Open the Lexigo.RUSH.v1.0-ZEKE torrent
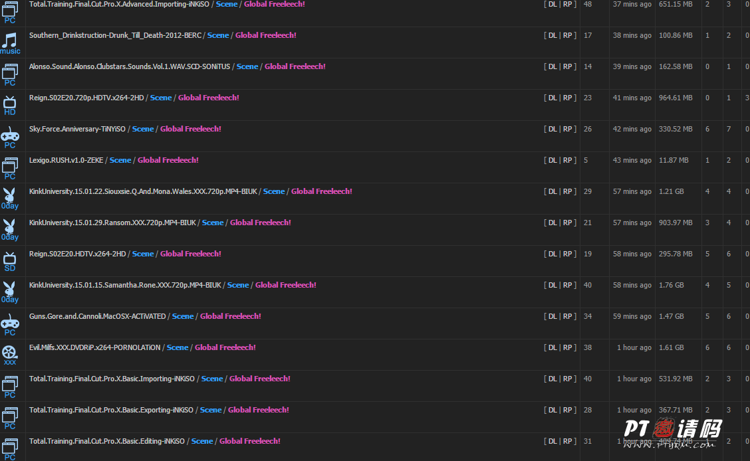 click(x=66, y=160)
